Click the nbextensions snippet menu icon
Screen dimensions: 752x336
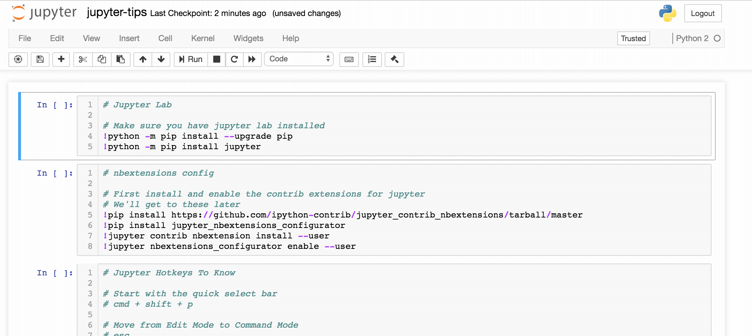tap(18, 59)
